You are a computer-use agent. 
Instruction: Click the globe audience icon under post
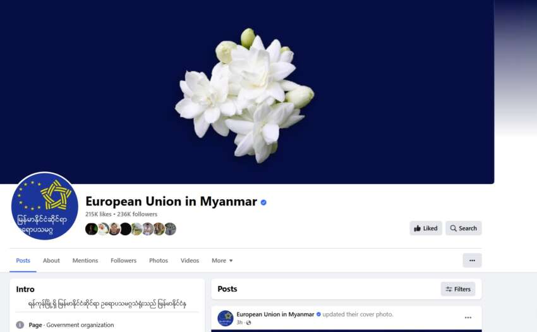pyautogui.click(x=249, y=323)
